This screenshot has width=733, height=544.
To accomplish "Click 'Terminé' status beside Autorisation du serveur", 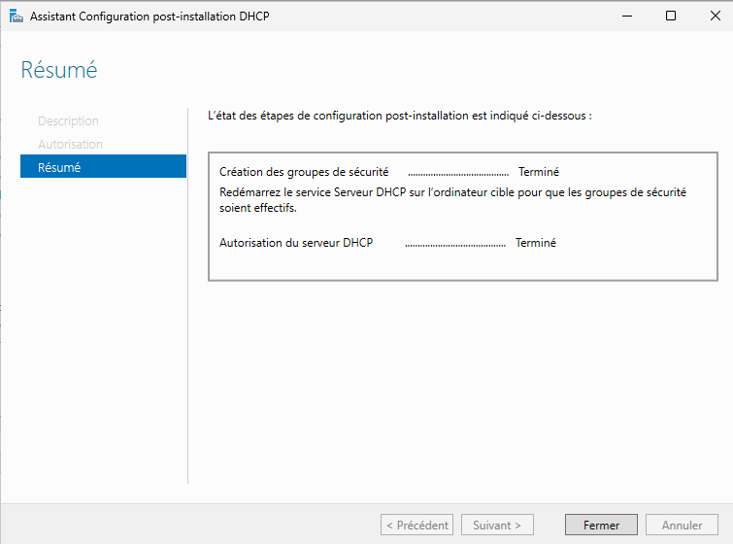I will 535,243.
